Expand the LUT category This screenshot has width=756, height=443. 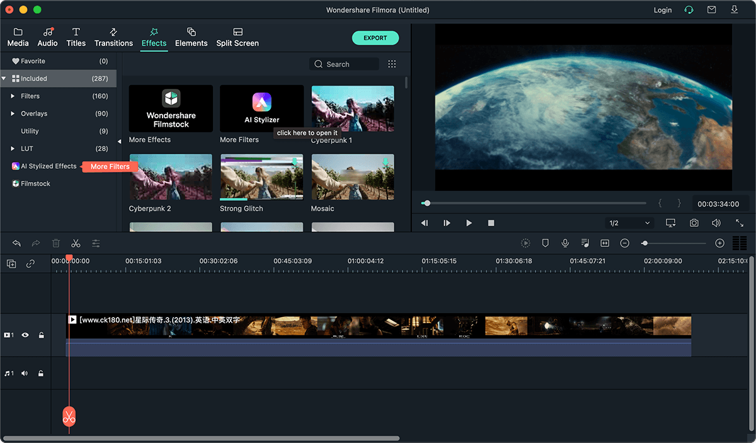(13, 149)
